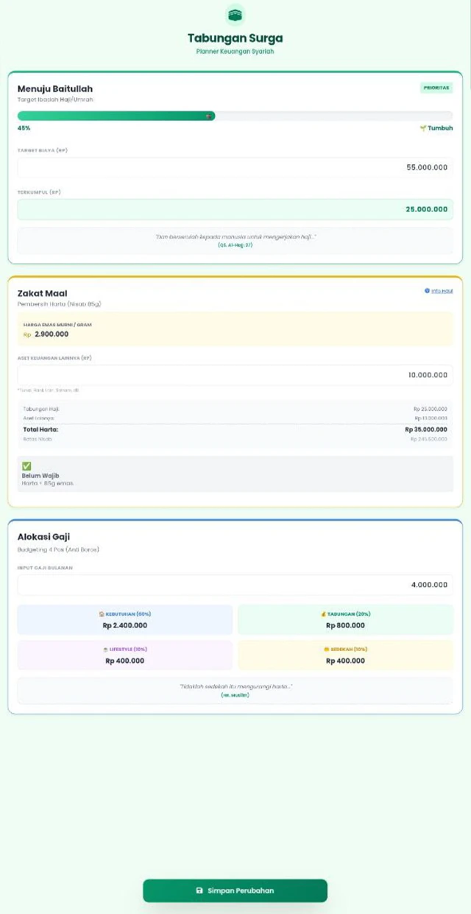The width and height of the screenshot is (471, 914).
Task: Open the Info Haul link
Action: tap(442, 290)
